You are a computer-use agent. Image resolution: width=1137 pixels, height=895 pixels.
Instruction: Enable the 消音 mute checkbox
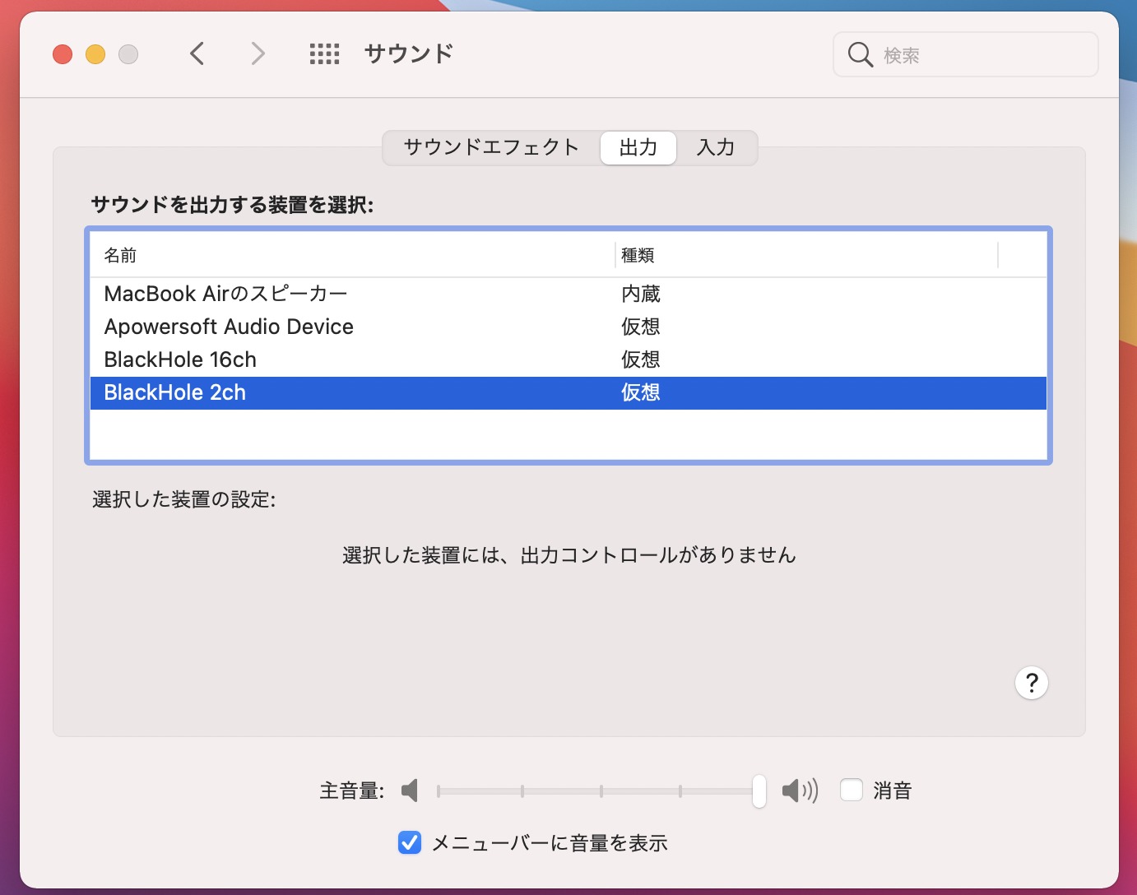852,791
